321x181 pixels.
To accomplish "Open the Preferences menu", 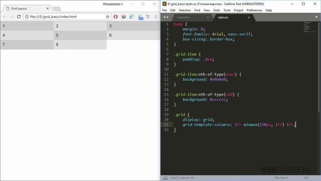I will point(254,10).
